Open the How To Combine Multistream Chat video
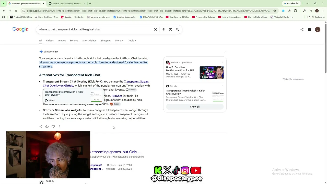 (x=181, y=69)
